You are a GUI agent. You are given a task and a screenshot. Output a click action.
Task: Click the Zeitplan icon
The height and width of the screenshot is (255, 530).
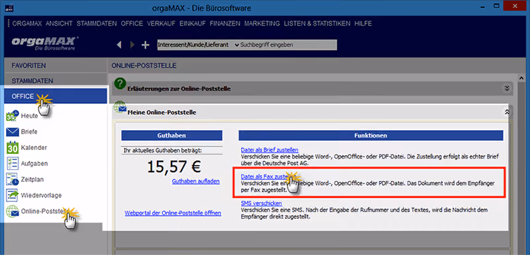tap(12, 179)
